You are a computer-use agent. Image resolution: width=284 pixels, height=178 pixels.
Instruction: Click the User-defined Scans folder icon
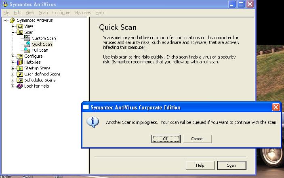pos(20,74)
